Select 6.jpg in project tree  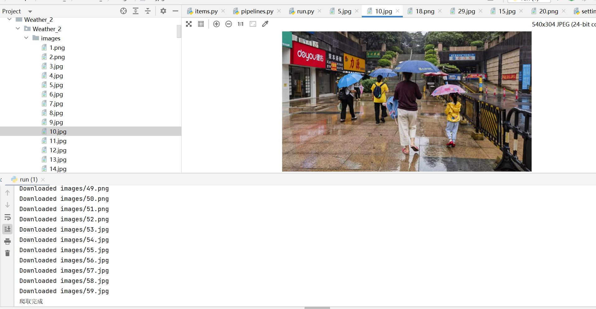click(56, 94)
